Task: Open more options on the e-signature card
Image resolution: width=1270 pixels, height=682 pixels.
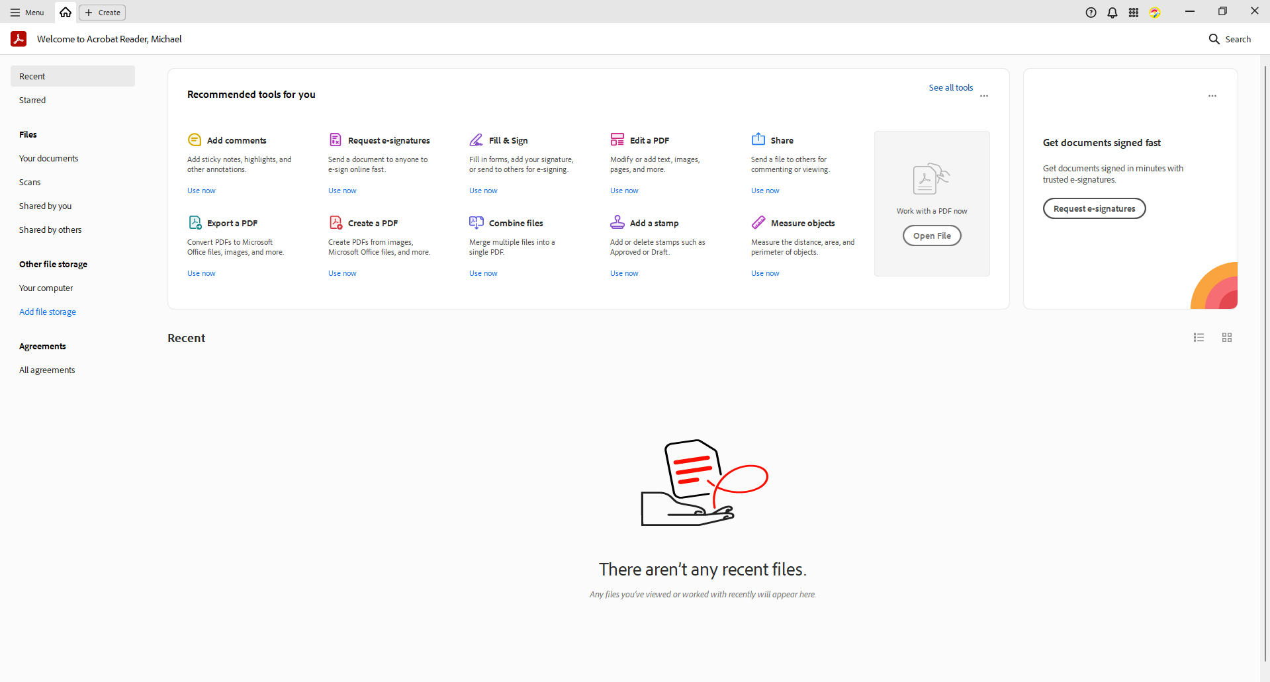Action: [x=1212, y=96]
